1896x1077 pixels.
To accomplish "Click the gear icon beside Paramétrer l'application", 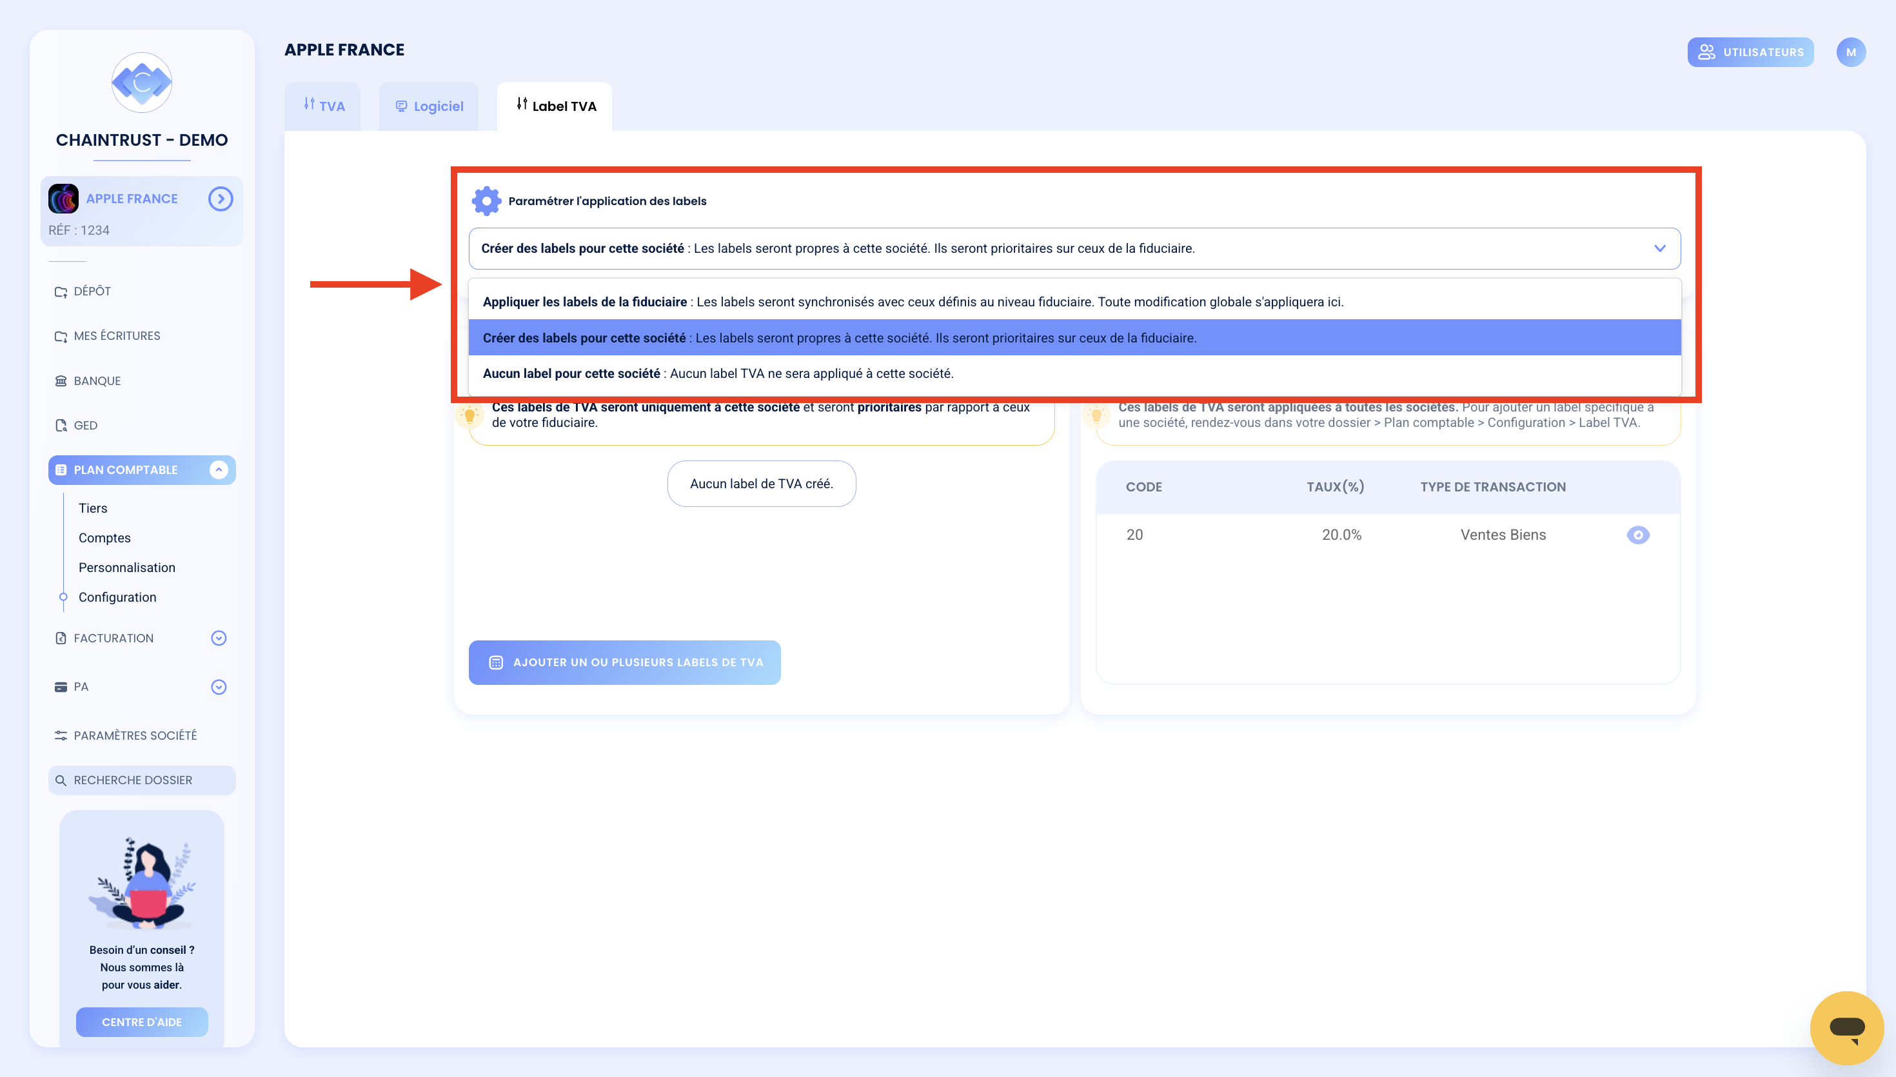I will point(486,201).
